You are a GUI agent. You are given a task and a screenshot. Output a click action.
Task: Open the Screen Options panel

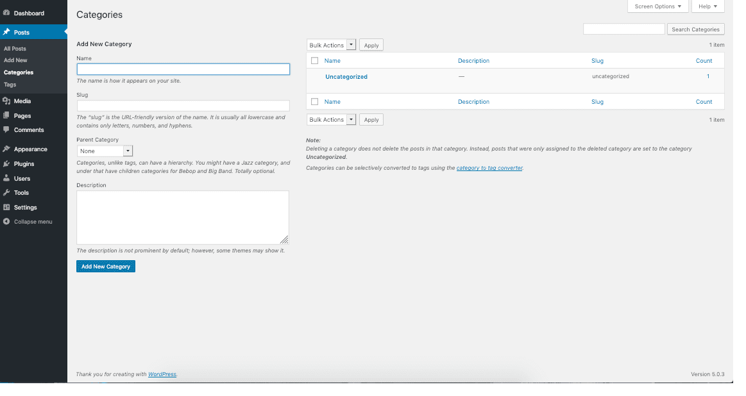tap(657, 6)
